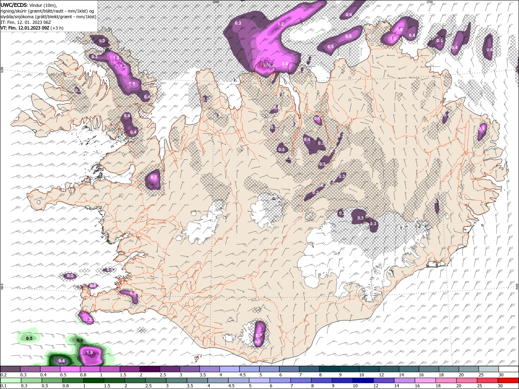The width and height of the screenshot is (519, 389).
Task: Click the 1.9 precipitation value on the map
Action: click(90, 353)
